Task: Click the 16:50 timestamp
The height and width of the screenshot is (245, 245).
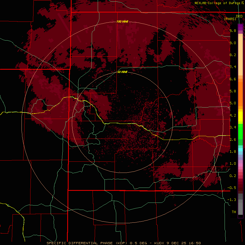Action: (195, 243)
